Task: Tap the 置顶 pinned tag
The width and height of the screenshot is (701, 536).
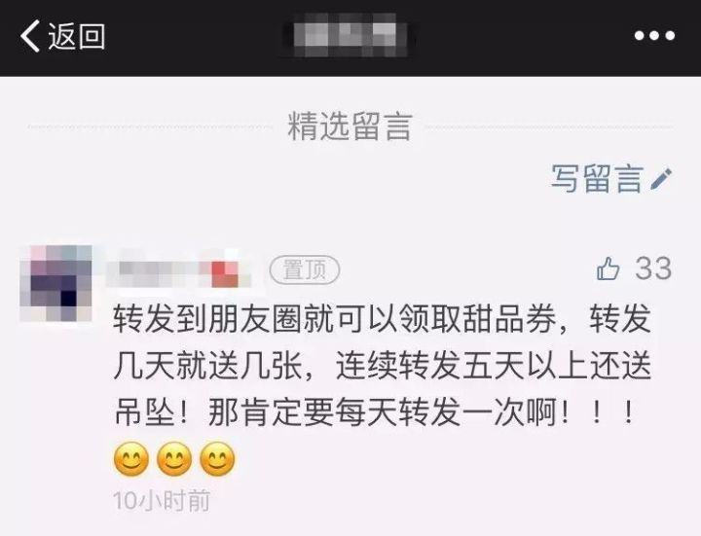Action: pyautogui.click(x=305, y=269)
